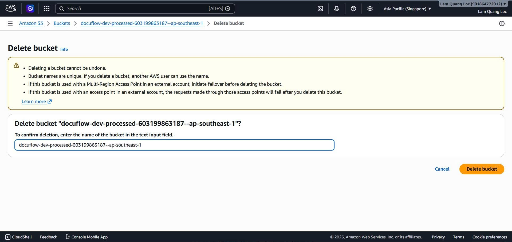Go to Amazon S3 breadcrumb link

[31, 23]
